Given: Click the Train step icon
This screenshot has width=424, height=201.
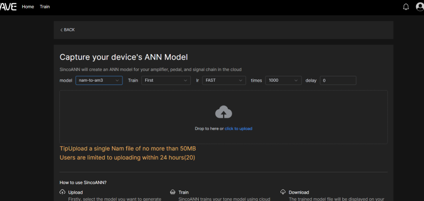Looking at the screenshot, I should click(x=173, y=192).
